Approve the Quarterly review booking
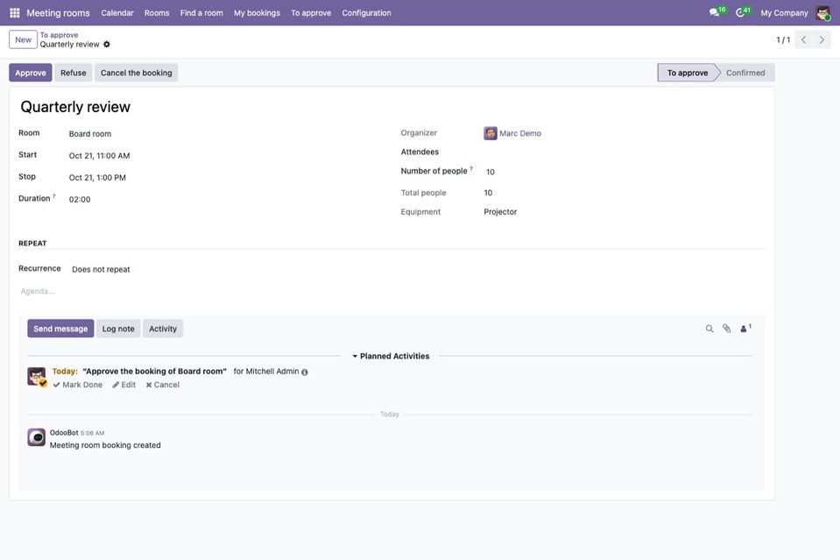This screenshot has width=840, height=560. tap(31, 73)
